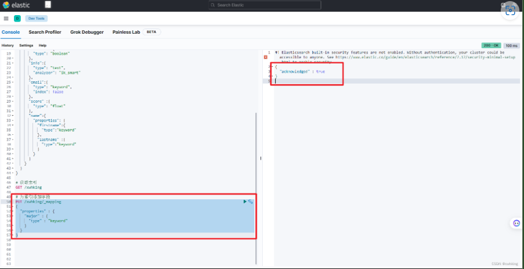Switch to the Console tab
The height and width of the screenshot is (269, 524).
[10, 32]
